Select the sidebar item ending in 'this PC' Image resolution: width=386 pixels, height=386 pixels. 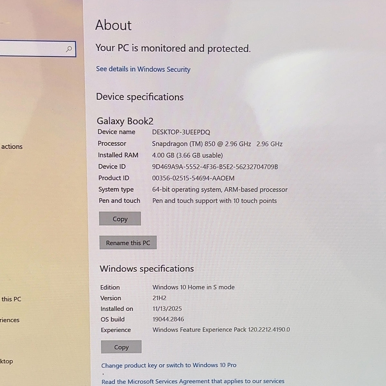coord(11,299)
